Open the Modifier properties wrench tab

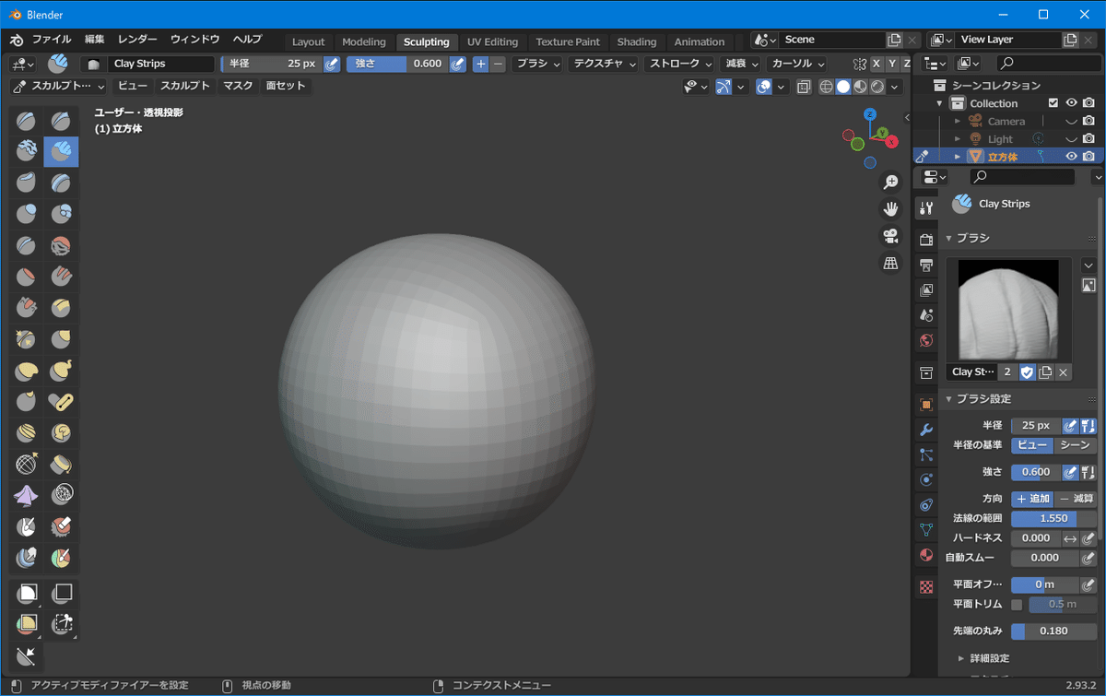pos(926,431)
